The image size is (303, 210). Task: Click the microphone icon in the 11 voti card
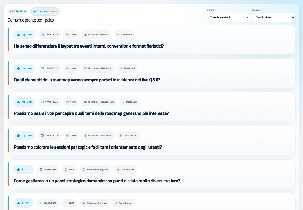pos(121,136)
